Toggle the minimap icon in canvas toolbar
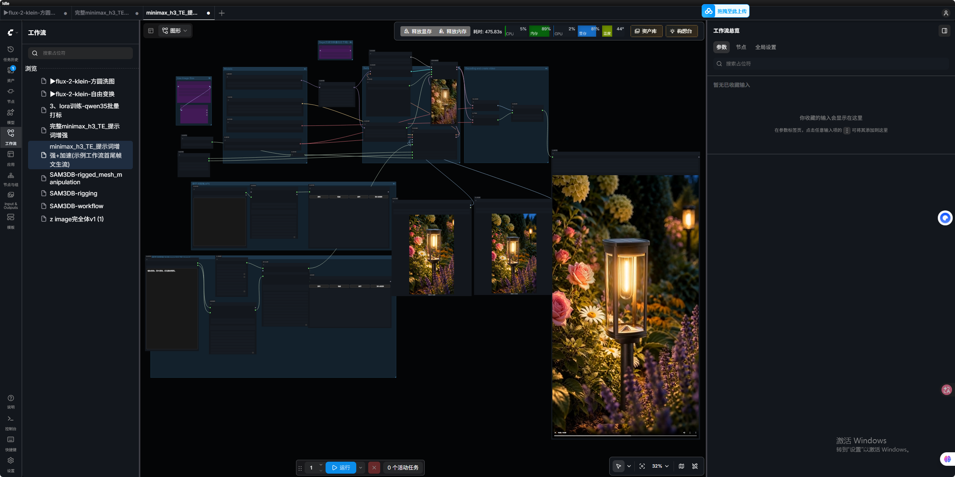Screen dimensions: 955x477 (x=681, y=466)
